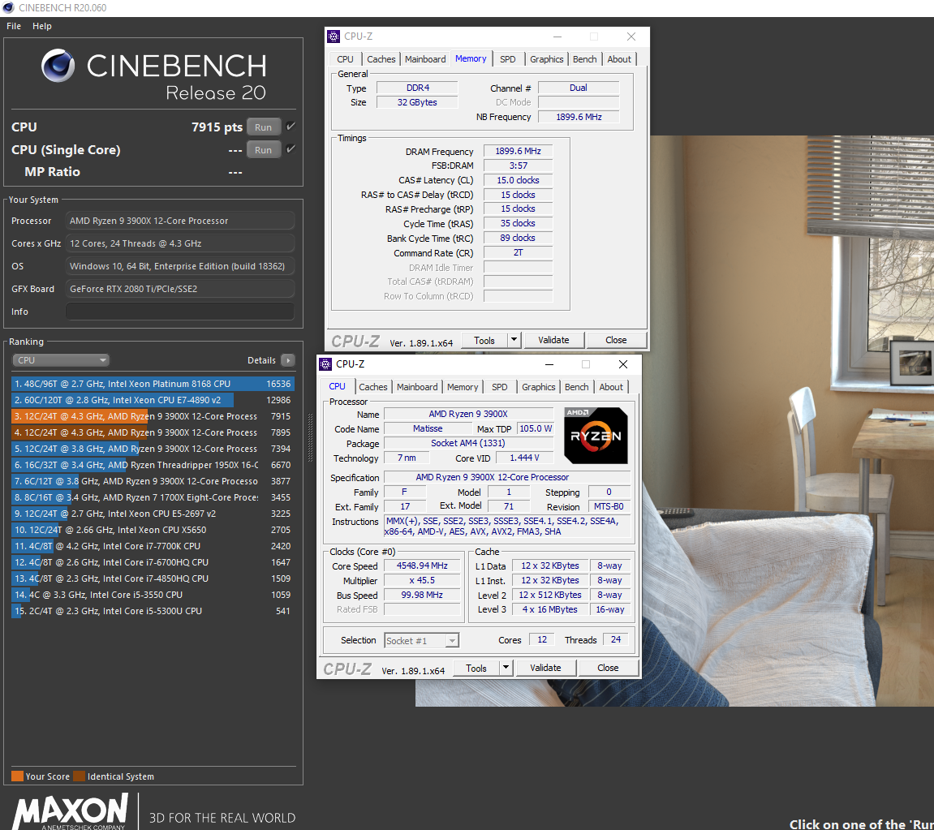Toggle the CPU Single Core test checkbox
Screen dimensions: 934x830
pos(291,148)
